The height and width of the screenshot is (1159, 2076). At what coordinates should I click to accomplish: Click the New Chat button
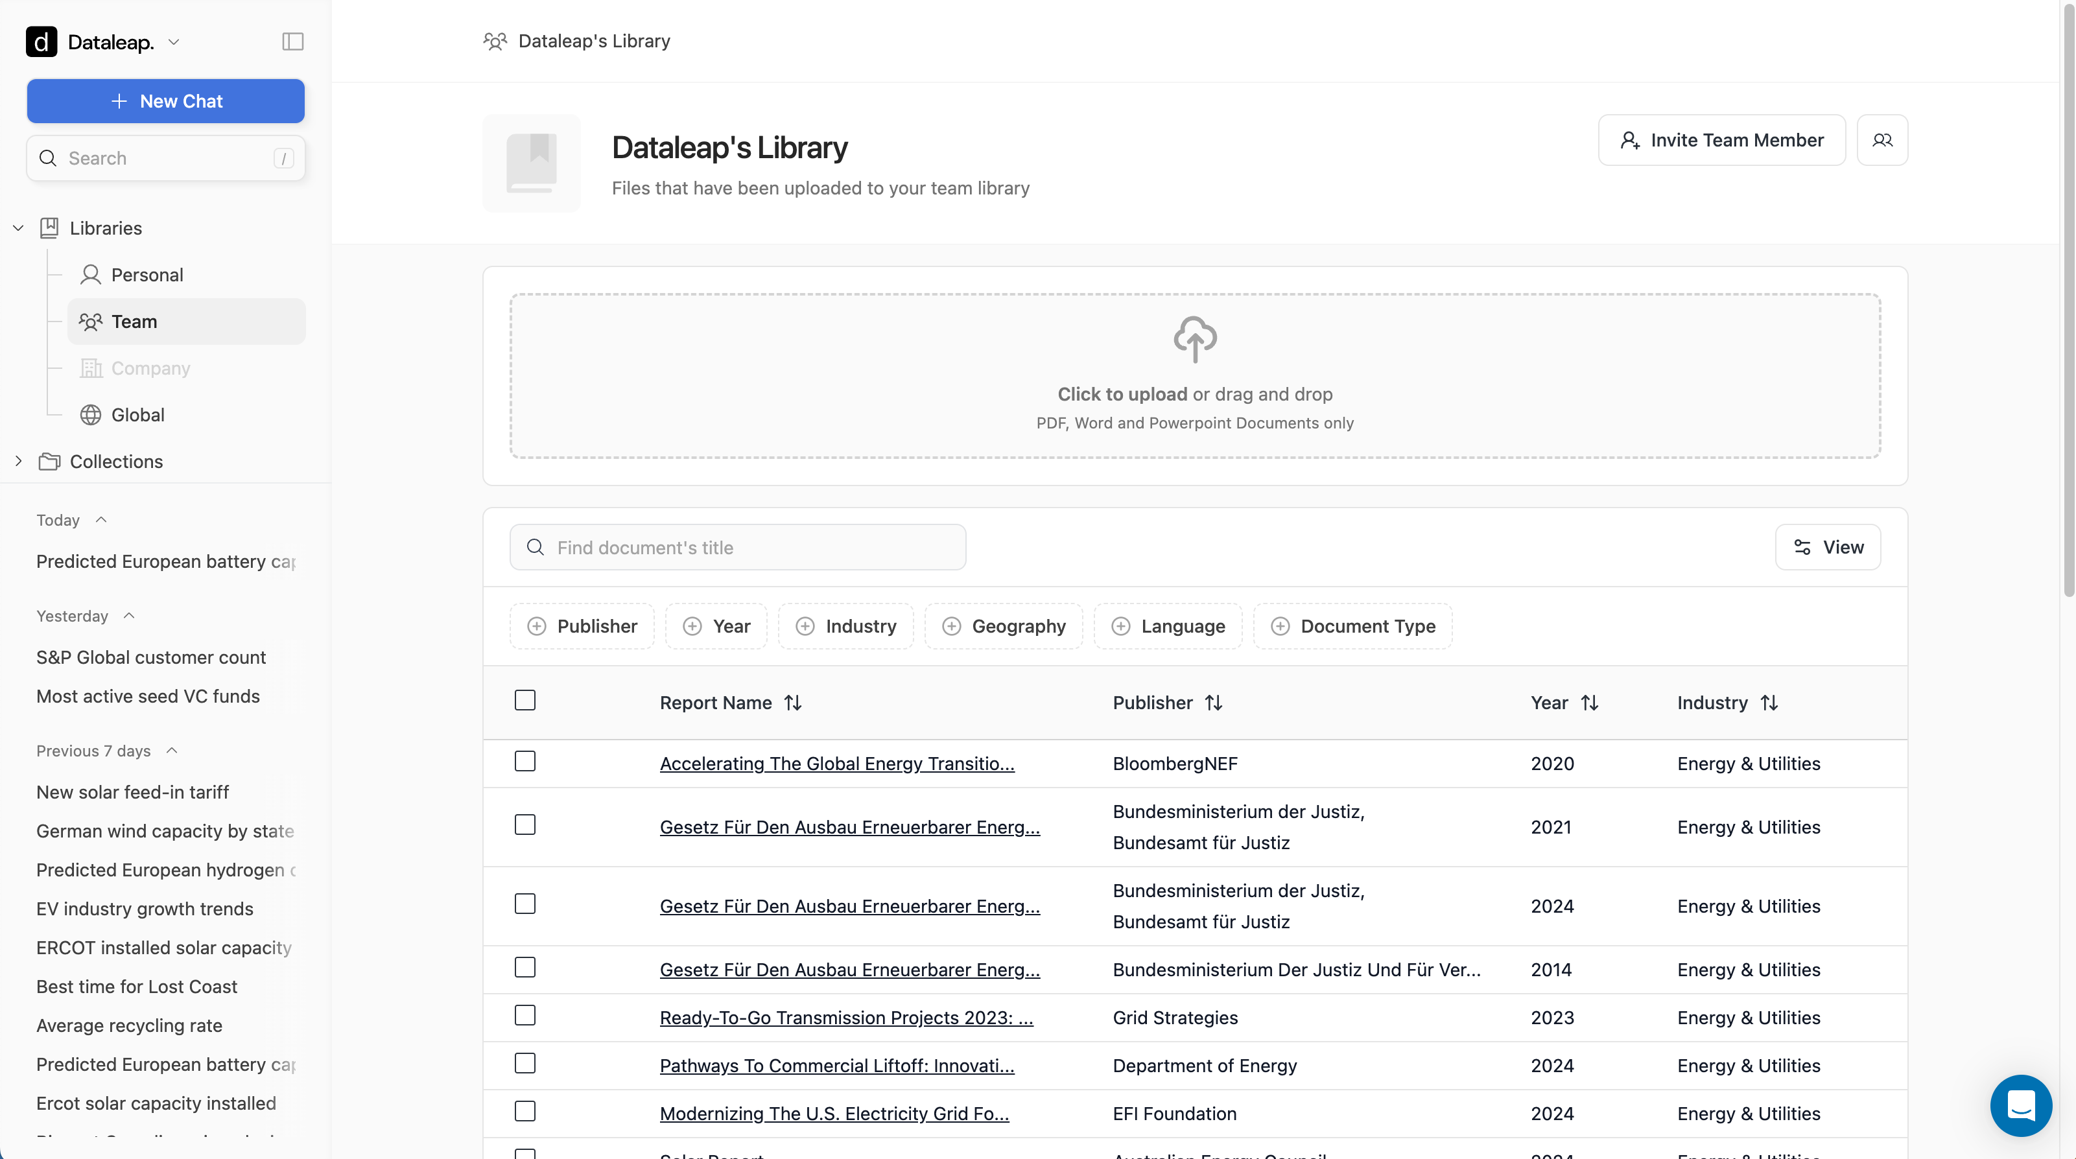coord(166,102)
